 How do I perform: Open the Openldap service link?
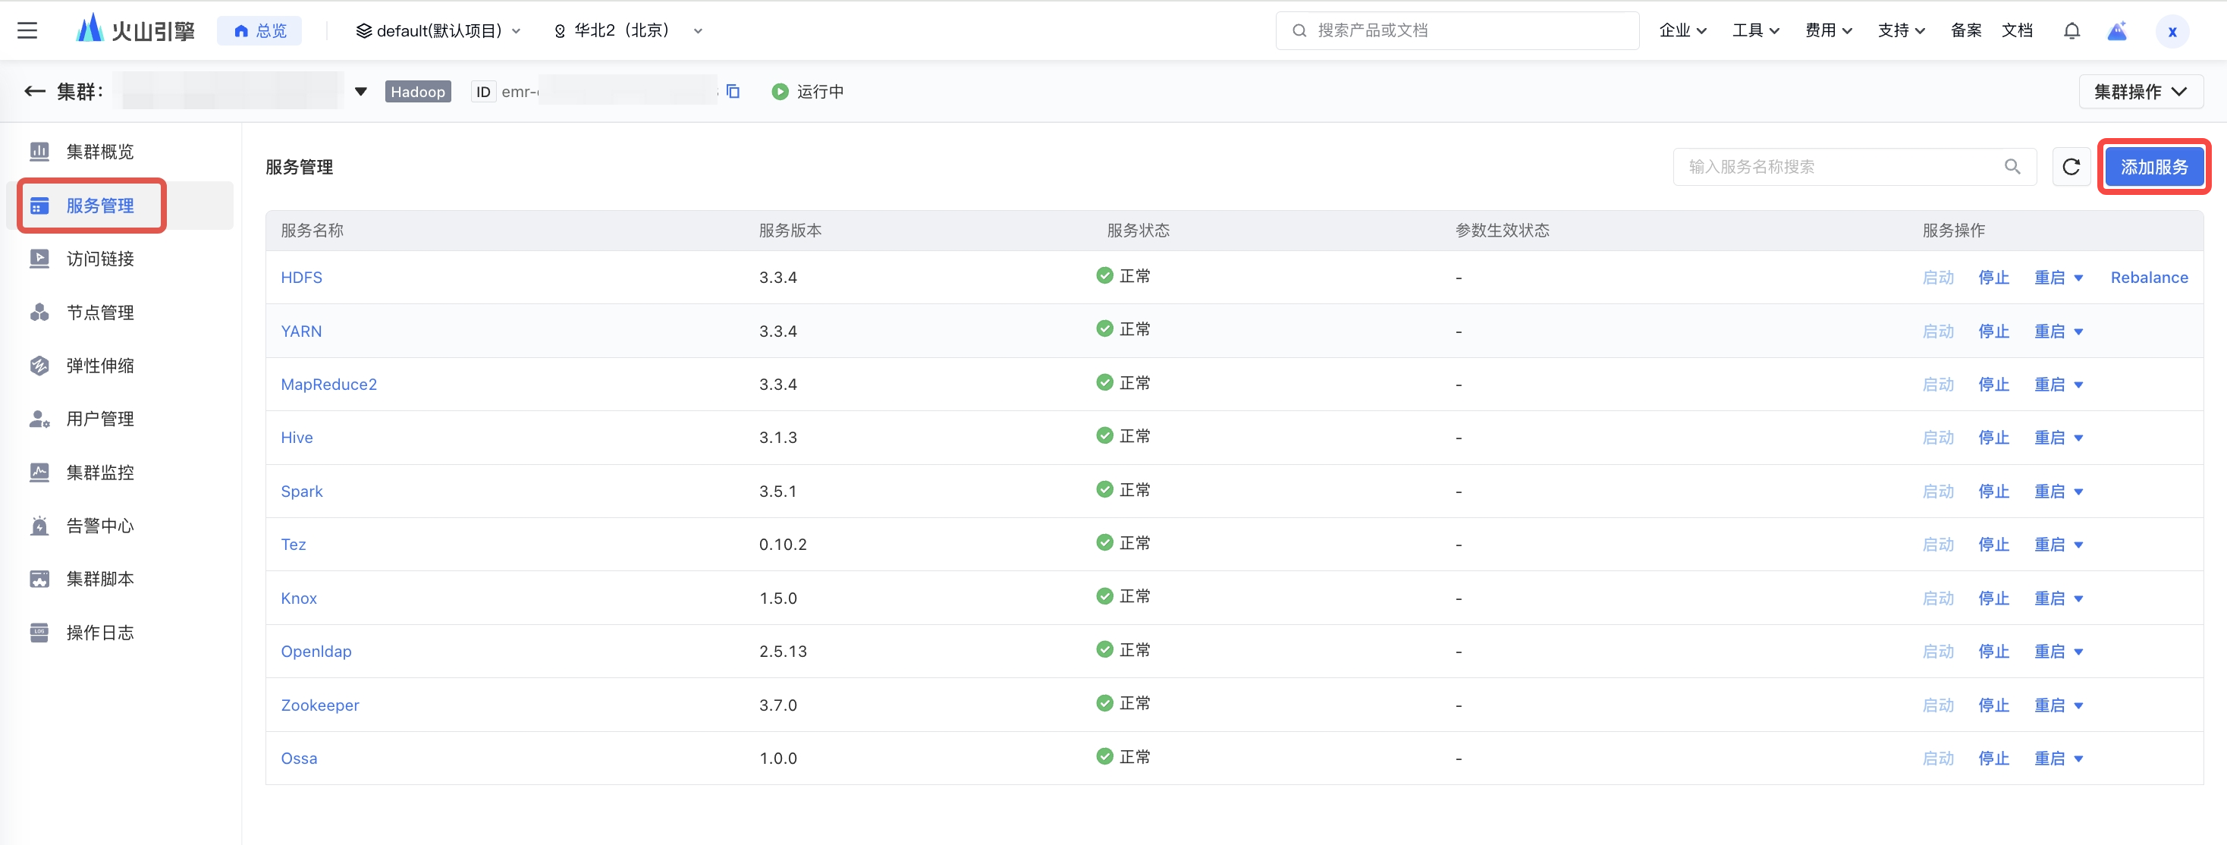pos(316,652)
